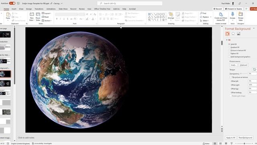Select rectangle shape in shapes gallery
This screenshot has height=145, width=257.
pos(158,14)
